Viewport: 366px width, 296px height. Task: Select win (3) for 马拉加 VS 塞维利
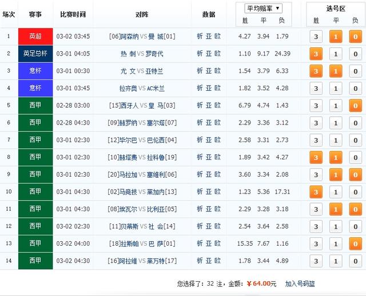click(316, 175)
